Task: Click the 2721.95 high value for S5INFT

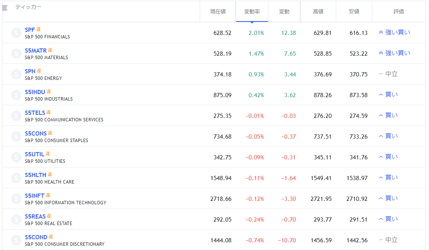Action: 321,199
